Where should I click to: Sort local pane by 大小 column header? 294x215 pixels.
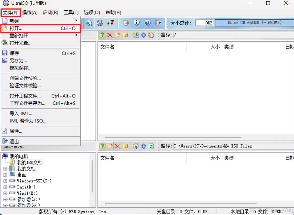coord(204,158)
